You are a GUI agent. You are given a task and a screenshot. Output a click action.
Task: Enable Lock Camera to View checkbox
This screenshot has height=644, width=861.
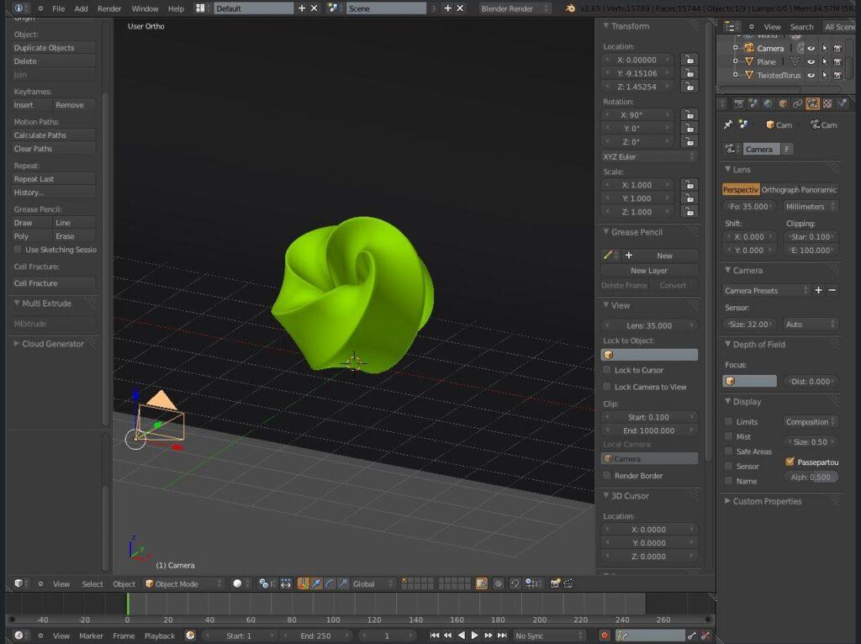pos(607,387)
